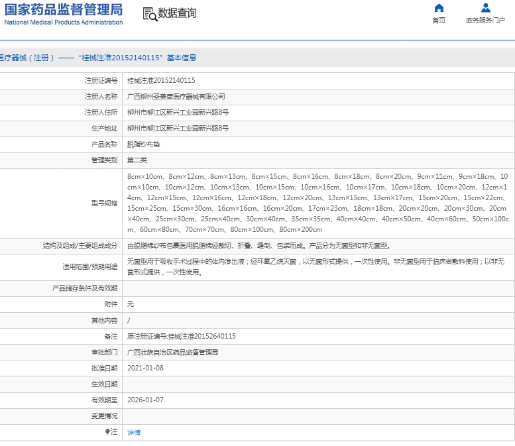Click the 其他内容 slash value
This screenshot has width=515, height=446.
pyautogui.click(x=129, y=320)
